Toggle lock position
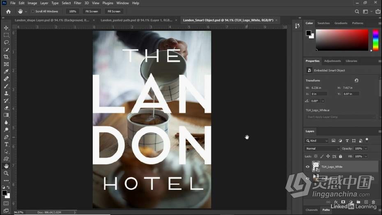 click(328, 156)
